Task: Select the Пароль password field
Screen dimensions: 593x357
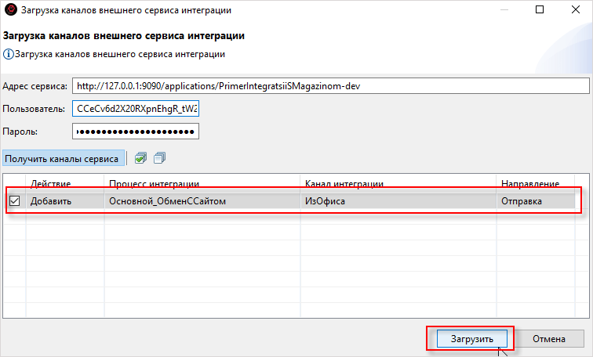Action: tap(136, 131)
